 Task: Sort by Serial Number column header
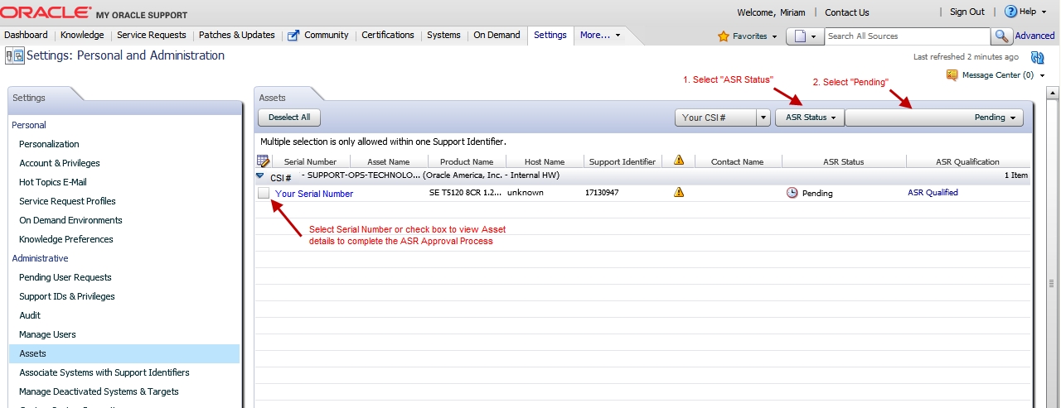click(x=310, y=161)
